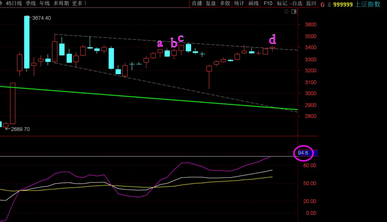Click the 2689.70 low price label
This screenshot has height=222, width=387.
tap(20, 129)
